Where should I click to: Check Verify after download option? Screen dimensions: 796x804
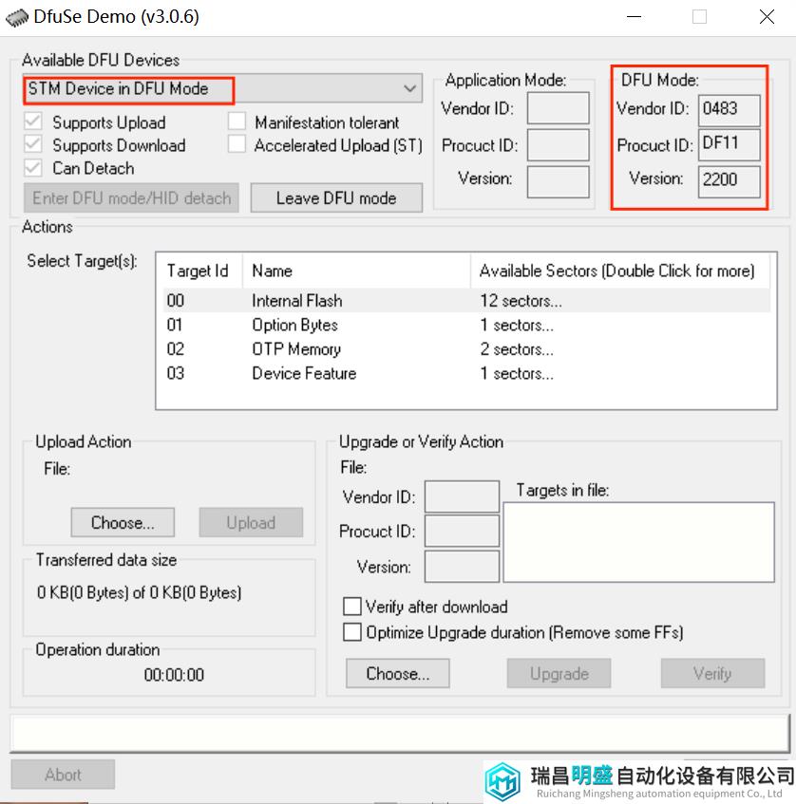(x=352, y=606)
